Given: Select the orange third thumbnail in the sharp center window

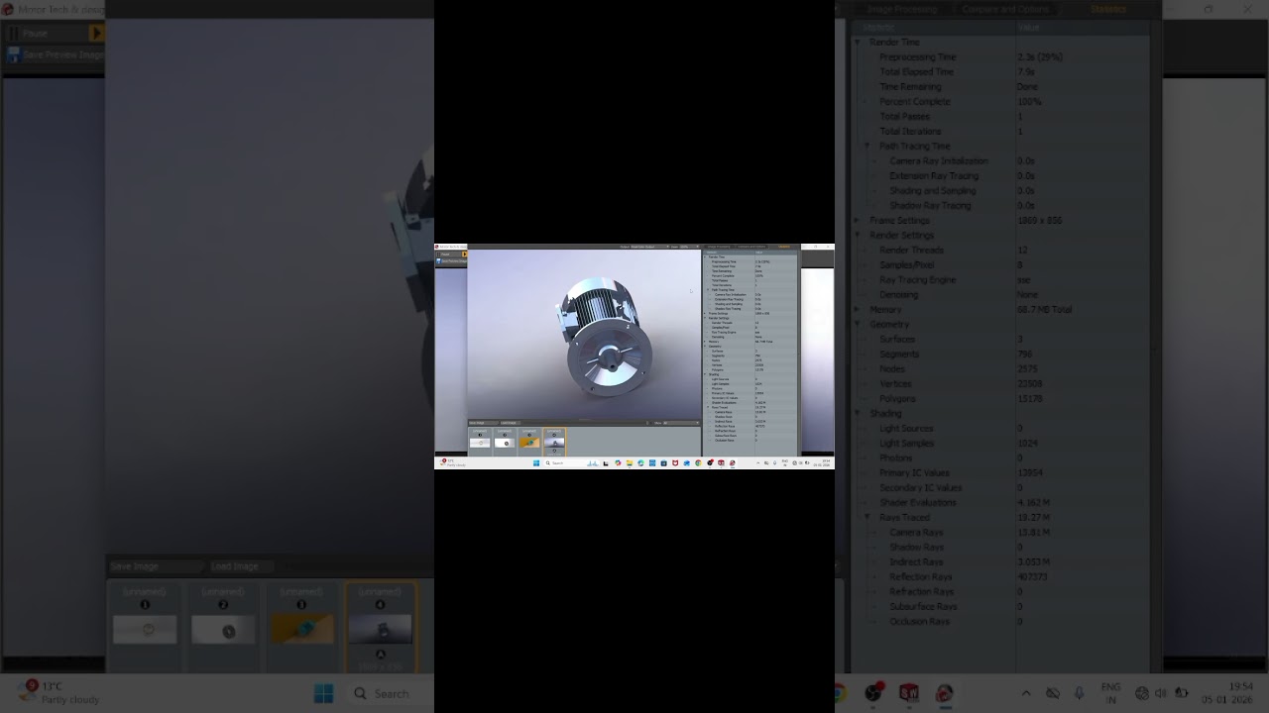Looking at the screenshot, I should pyautogui.click(x=530, y=442).
